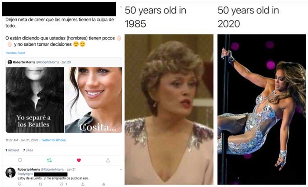Open the share icon under the main tweet
The image size is (308, 187).
(108, 160)
